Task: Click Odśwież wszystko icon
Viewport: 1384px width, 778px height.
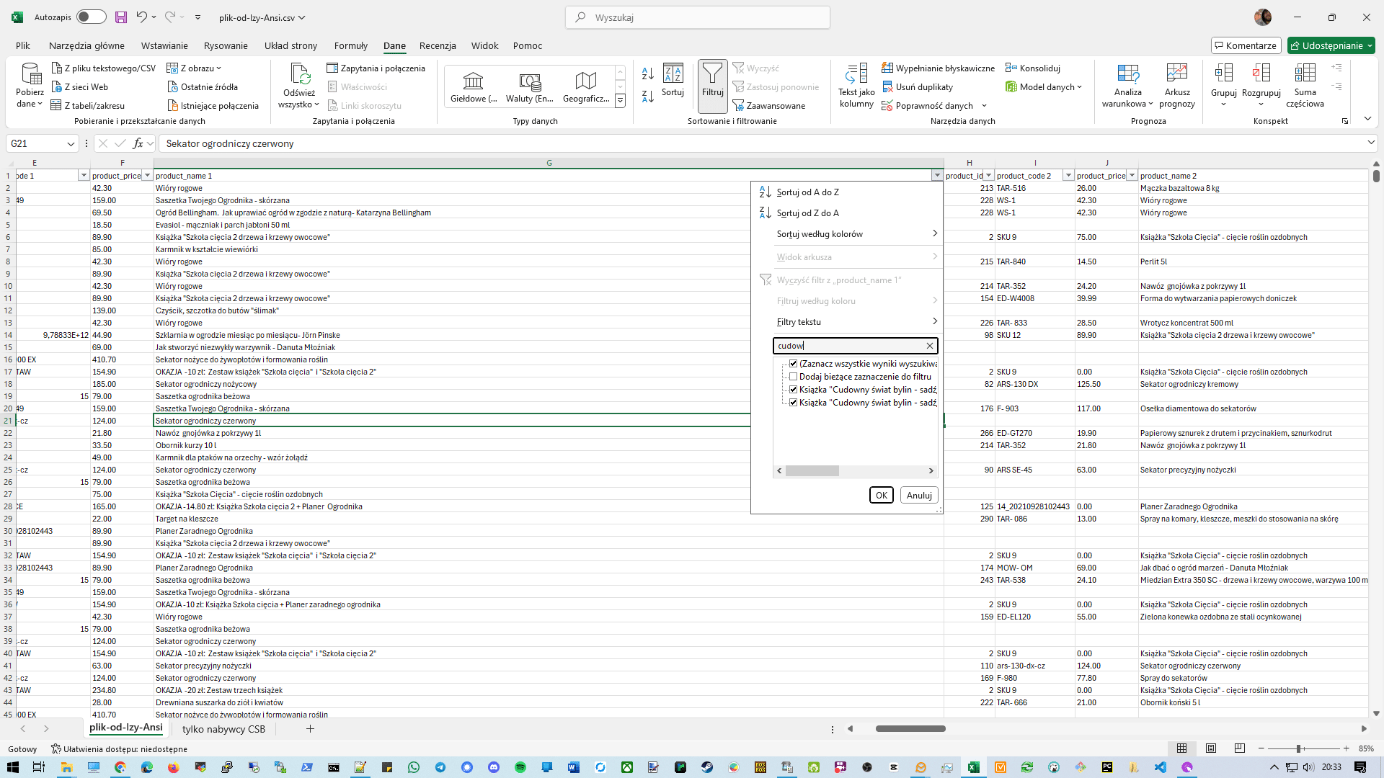Action: [x=299, y=76]
